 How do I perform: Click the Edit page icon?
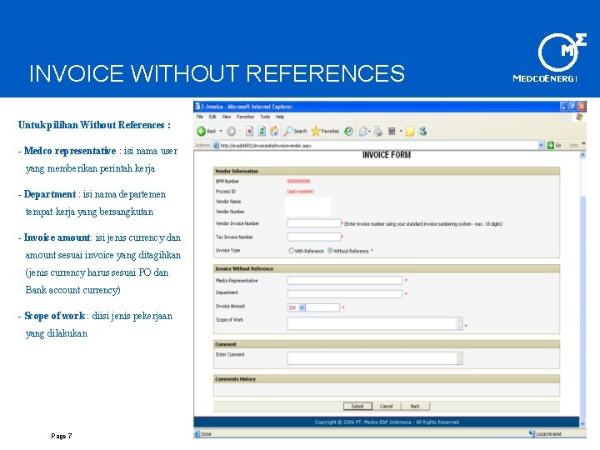tap(392, 132)
